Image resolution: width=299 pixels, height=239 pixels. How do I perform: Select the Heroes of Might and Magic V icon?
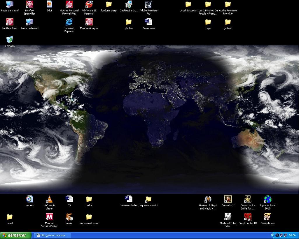pyautogui.click(x=208, y=199)
